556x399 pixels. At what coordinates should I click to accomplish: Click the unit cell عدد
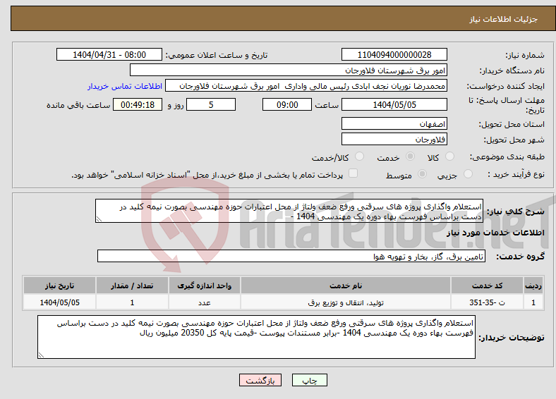click(205, 302)
